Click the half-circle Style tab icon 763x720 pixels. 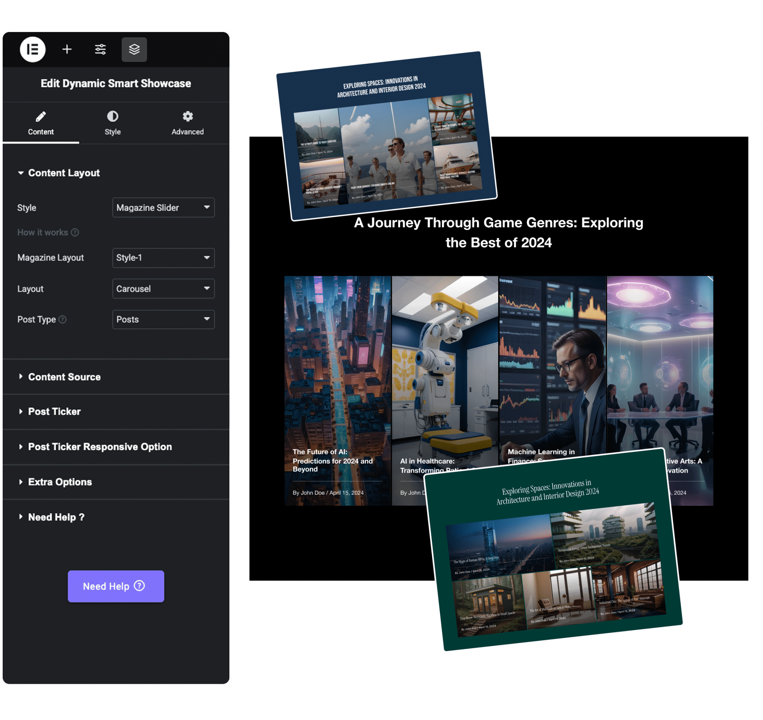[113, 116]
